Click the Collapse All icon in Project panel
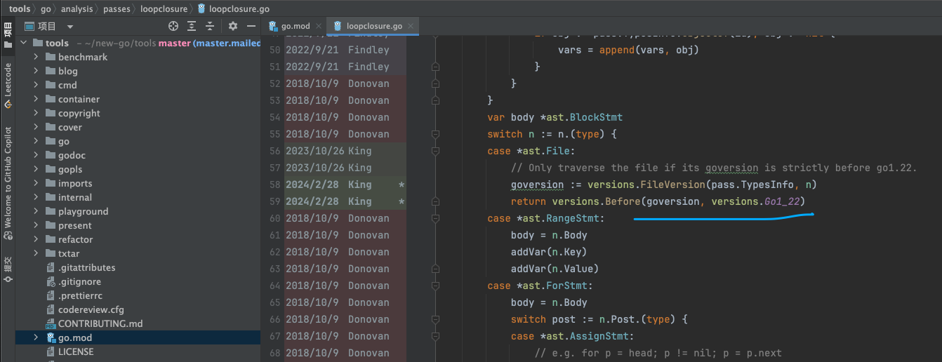Viewport: 942px width, 362px height. pos(210,26)
